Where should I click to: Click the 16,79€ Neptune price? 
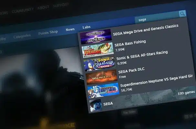pyautogui.click(x=127, y=90)
